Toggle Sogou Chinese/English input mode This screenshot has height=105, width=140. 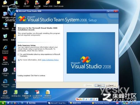[84, 99]
